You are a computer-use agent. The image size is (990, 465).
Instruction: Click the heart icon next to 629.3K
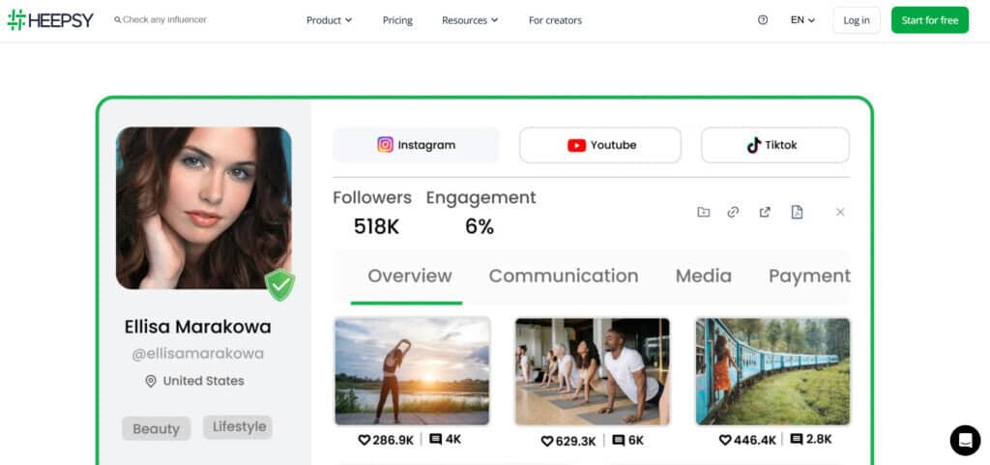pyautogui.click(x=547, y=441)
